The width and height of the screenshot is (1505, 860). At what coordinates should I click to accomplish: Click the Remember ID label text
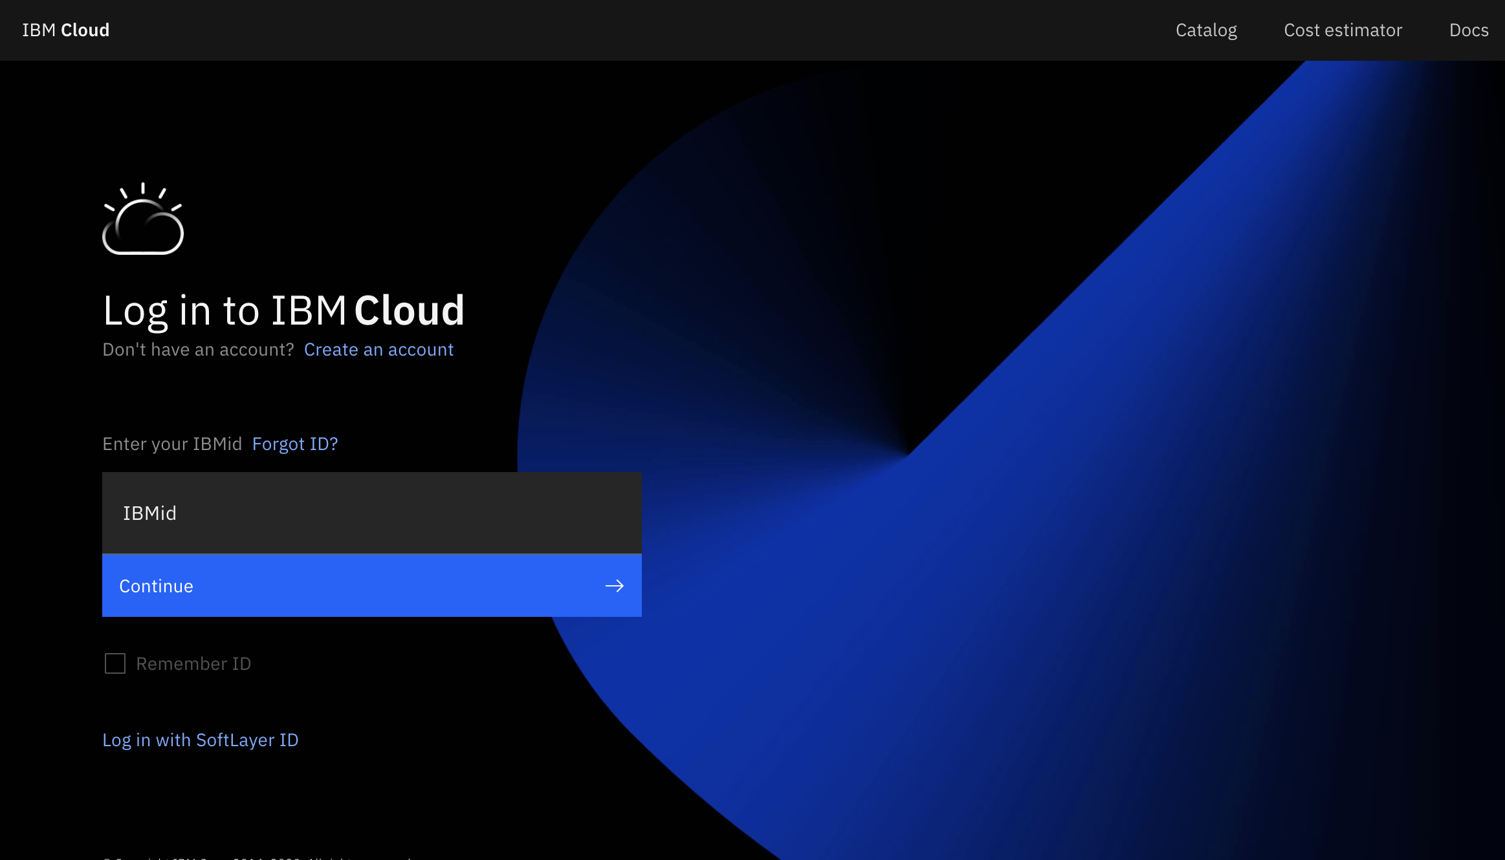(x=193, y=664)
